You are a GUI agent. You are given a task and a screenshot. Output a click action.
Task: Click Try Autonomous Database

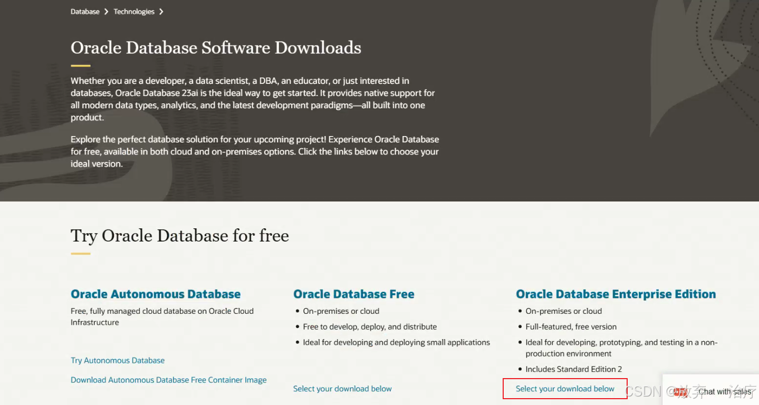[x=117, y=360]
